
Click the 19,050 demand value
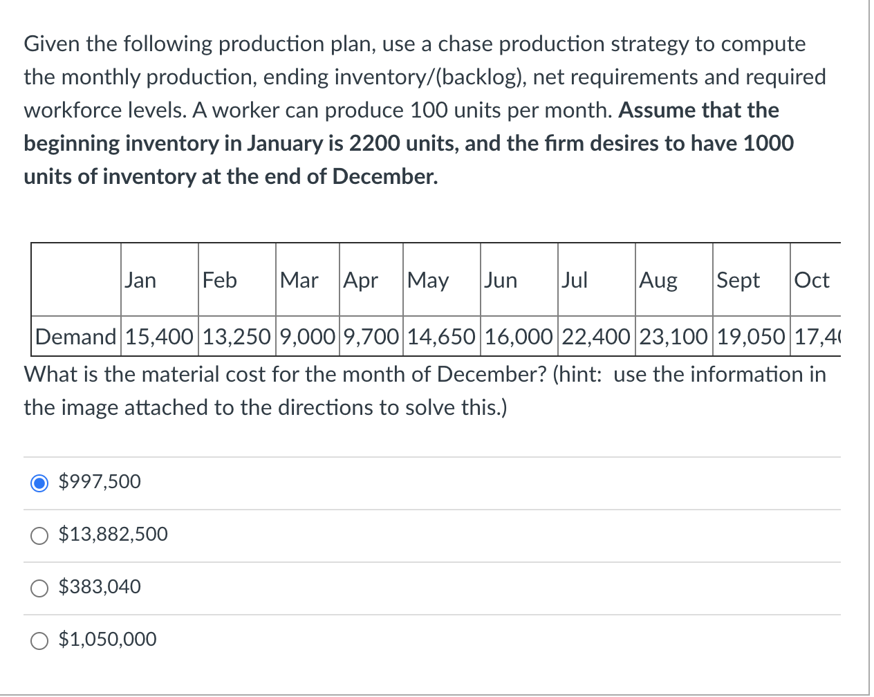[x=751, y=337]
